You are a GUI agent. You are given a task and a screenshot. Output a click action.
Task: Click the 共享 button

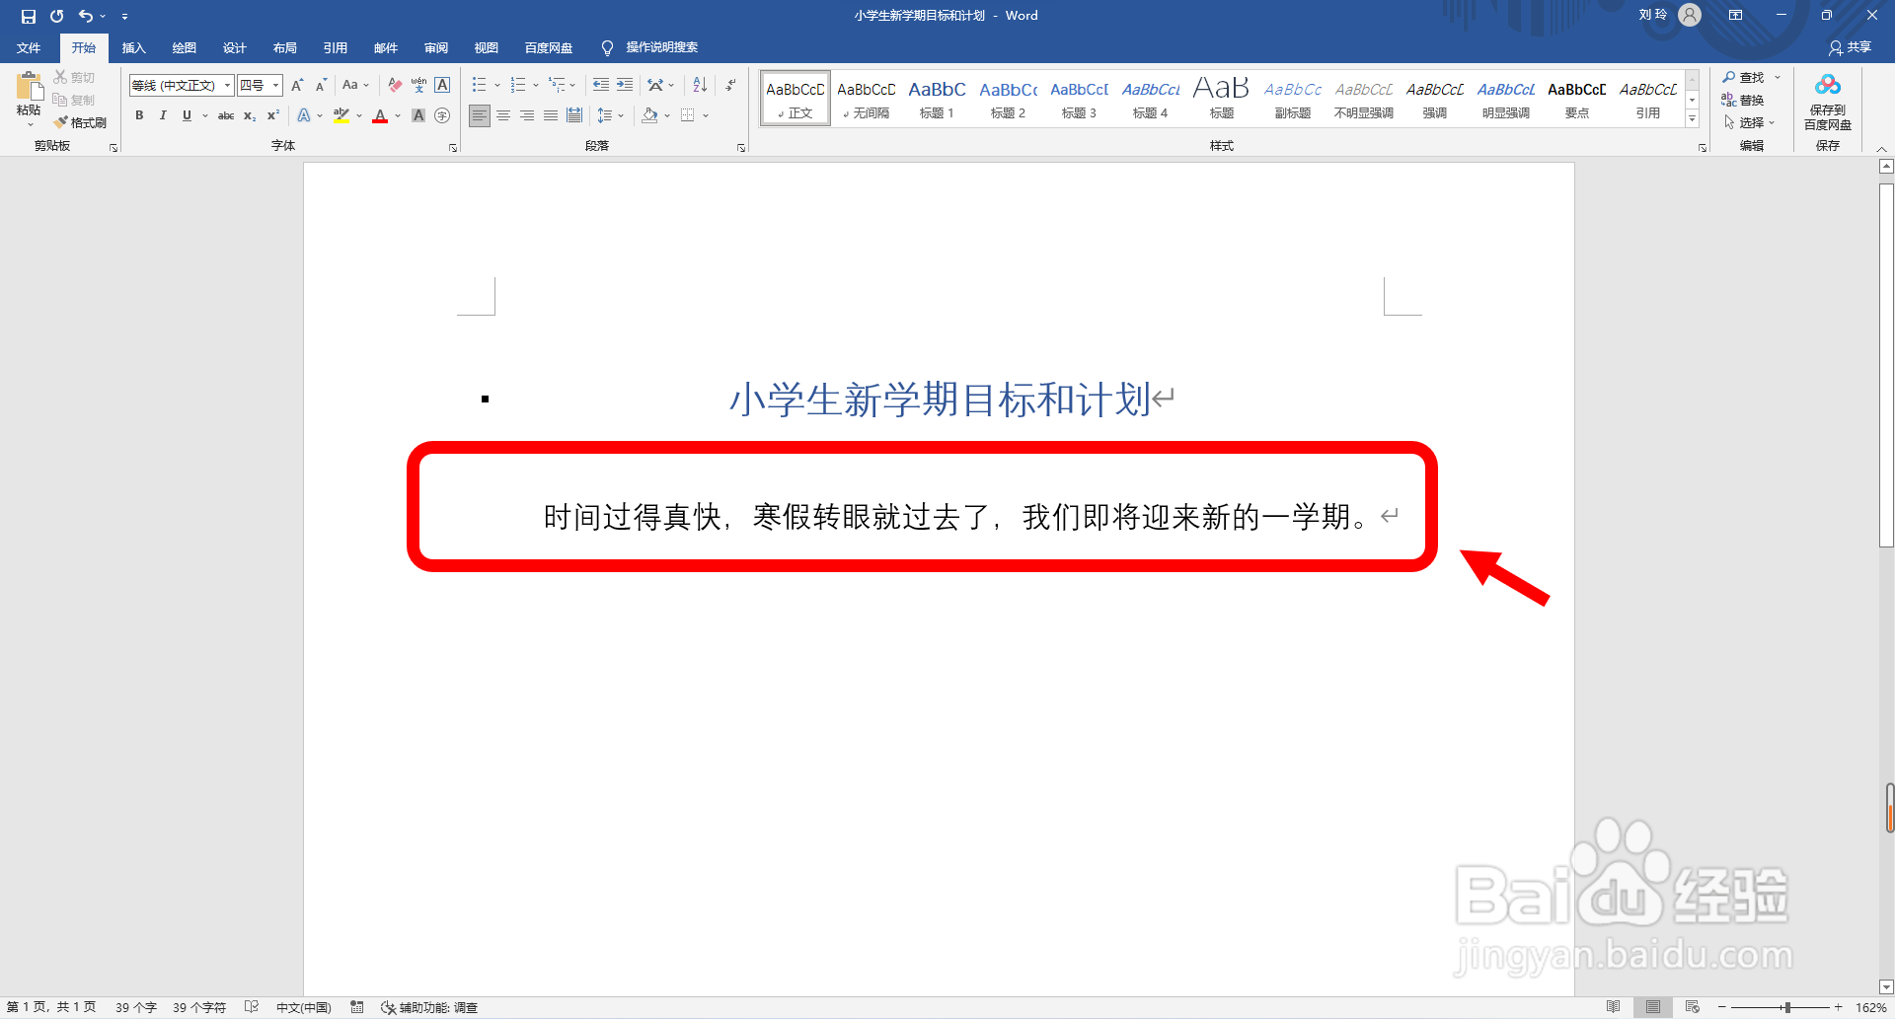[1850, 46]
